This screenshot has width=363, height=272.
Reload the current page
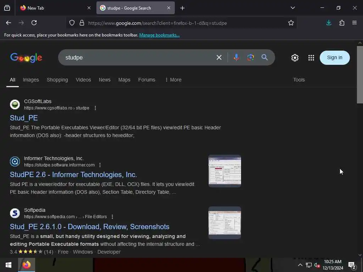click(x=34, y=23)
